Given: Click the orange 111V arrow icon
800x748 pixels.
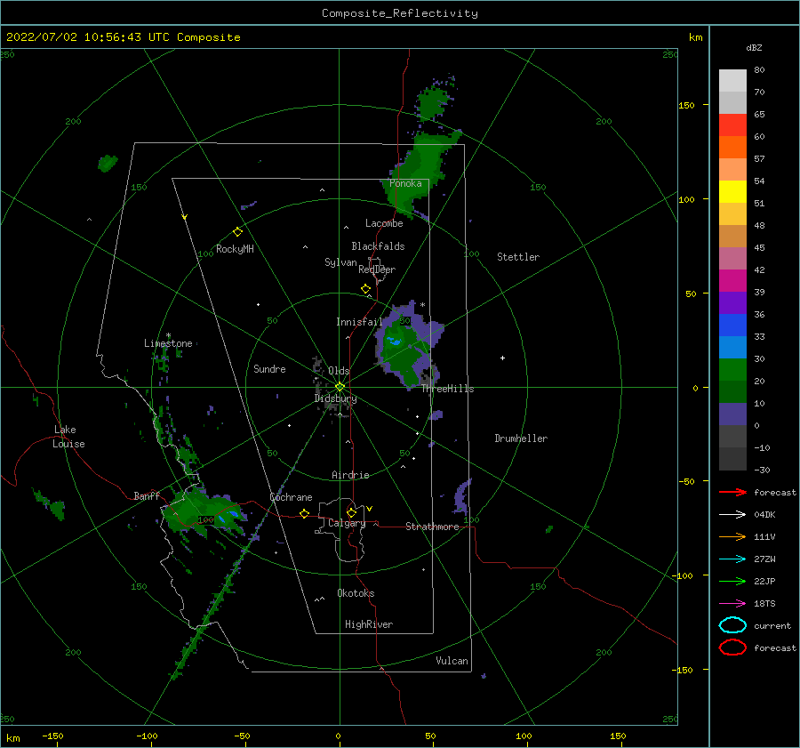Looking at the screenshot, I should tap(732, 536).
